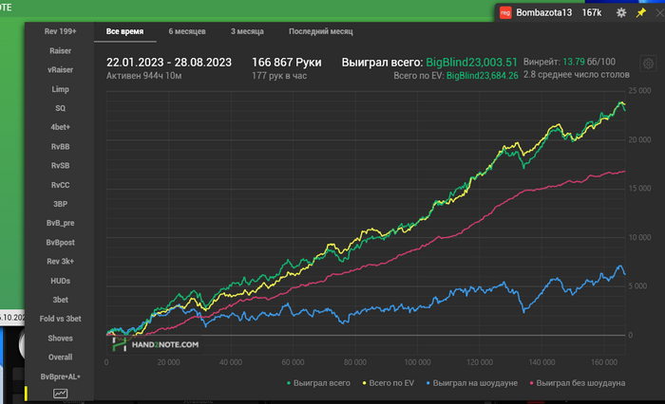Open Shoves section
The image size is (665, 404).
pyautogui.click(x=60, y=339)
